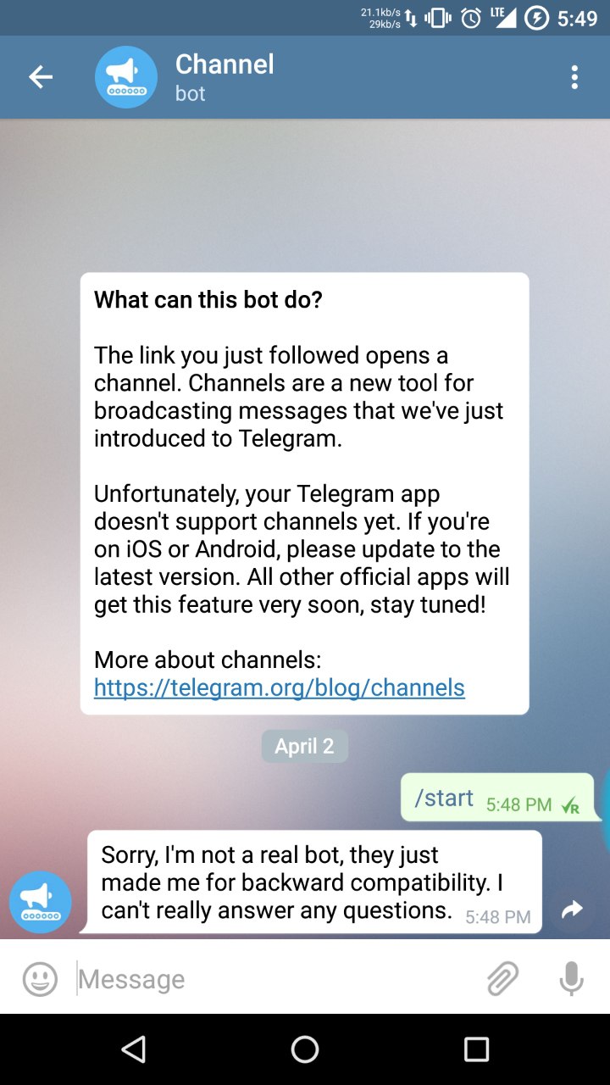610x1085 pixels.
Task: Tap the 'Sorry, I'm not a real bot' reply
Action: coord(314,882)
